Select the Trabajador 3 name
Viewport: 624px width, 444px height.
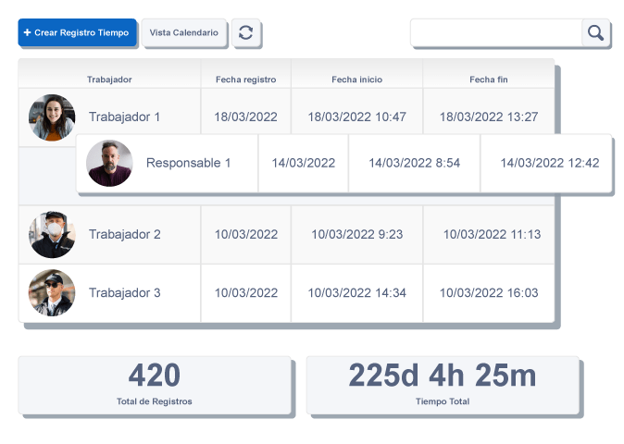tap(125, 293)
